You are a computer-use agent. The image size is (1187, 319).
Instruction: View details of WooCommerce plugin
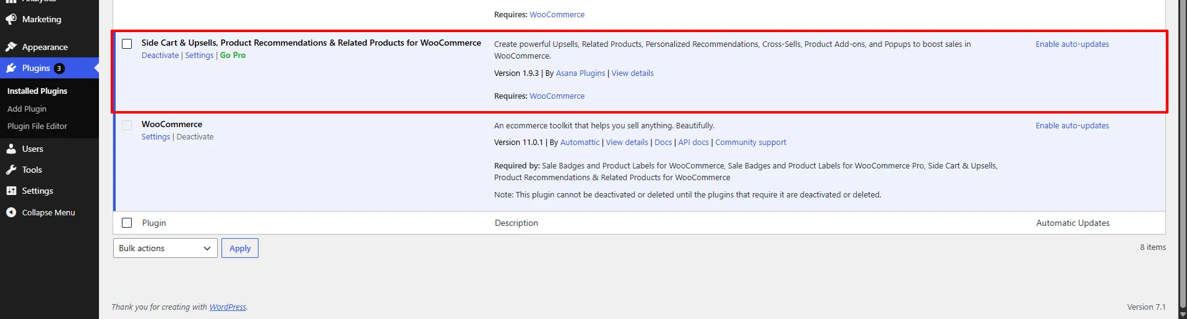point(627,143)
